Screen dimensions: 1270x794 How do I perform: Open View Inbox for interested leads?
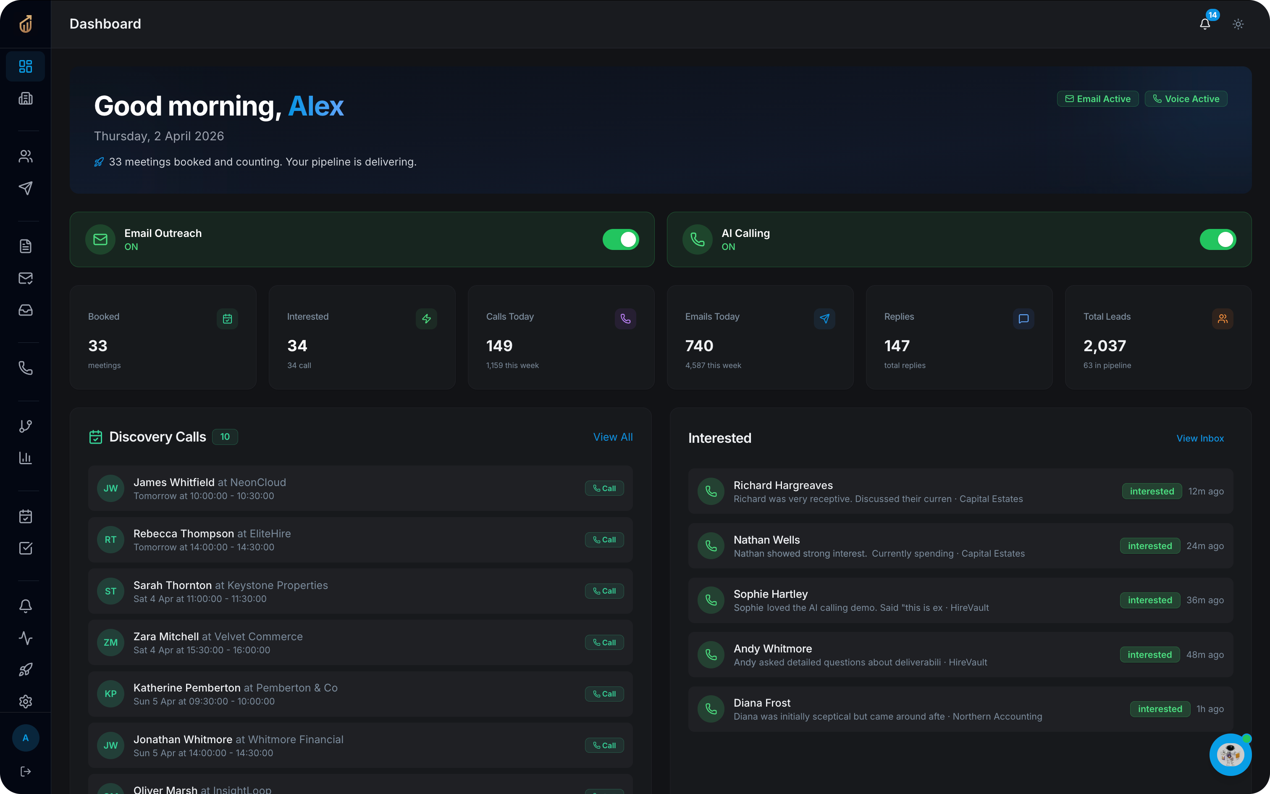(x=1200, y=438)
